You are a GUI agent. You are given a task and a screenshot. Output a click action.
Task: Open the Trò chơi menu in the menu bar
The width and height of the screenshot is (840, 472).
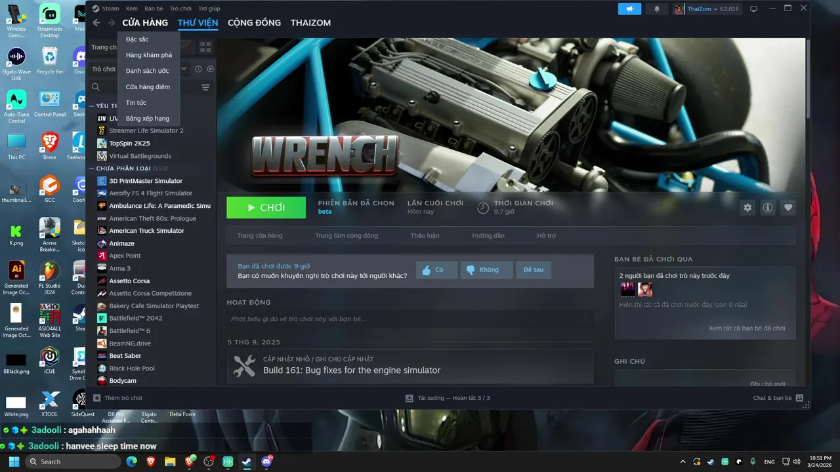coord(180,9)
